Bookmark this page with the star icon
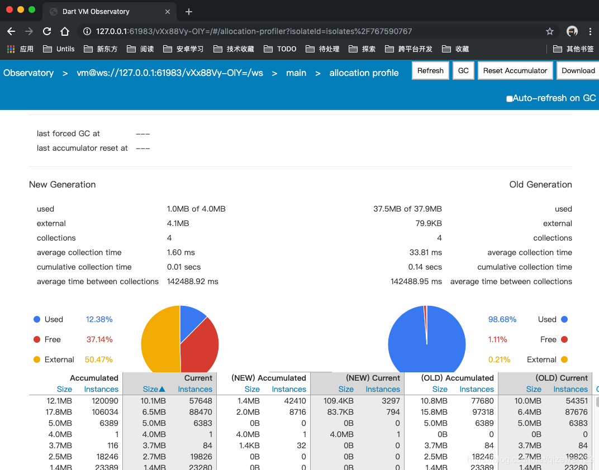 pos(549,31)
